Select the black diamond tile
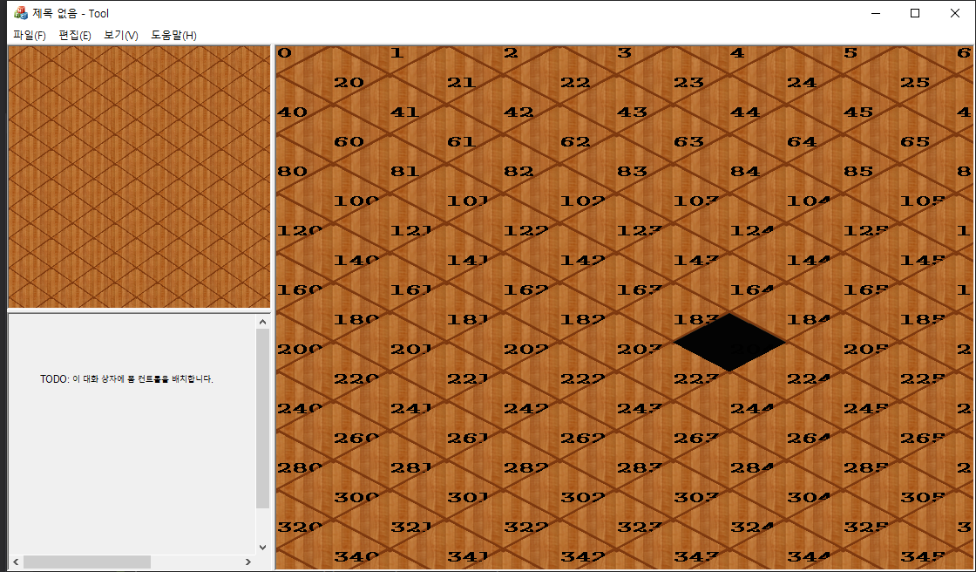Viewport: 976px width, 572px height. click(729, 342)
